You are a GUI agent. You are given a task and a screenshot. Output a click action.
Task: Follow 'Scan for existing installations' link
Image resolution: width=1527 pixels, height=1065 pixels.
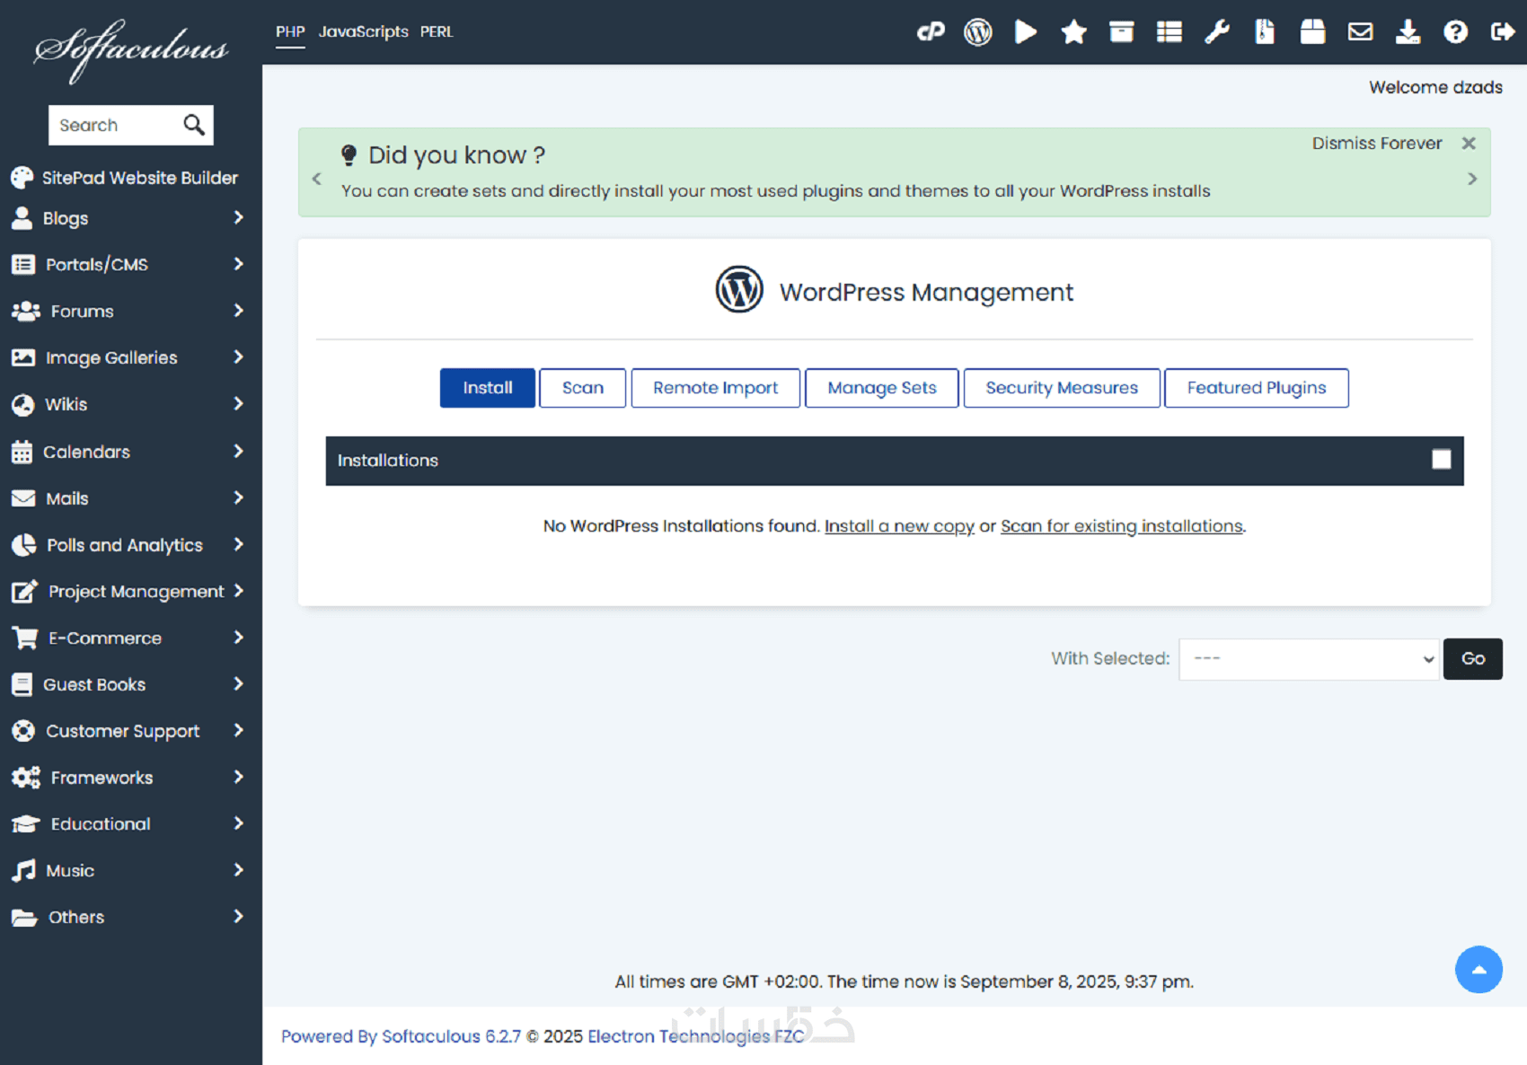[x=1122, y=526]
